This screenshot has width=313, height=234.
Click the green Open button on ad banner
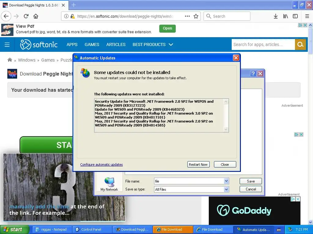(x=167, y=28)
